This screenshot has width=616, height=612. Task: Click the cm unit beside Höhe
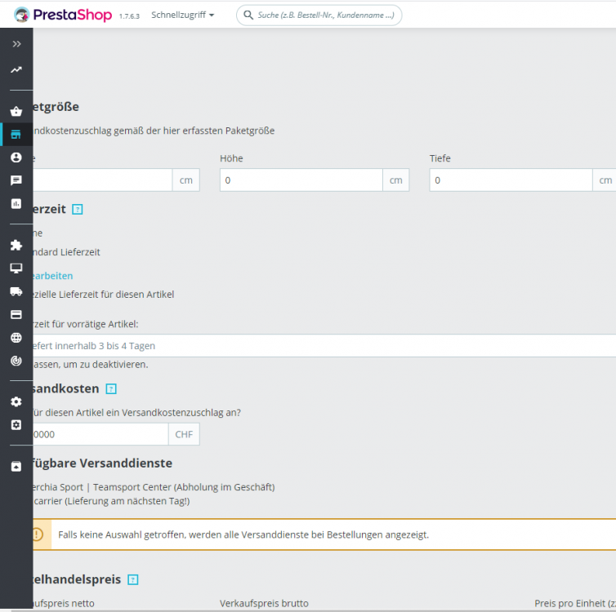pyautogui.click(x=396, y=180)
